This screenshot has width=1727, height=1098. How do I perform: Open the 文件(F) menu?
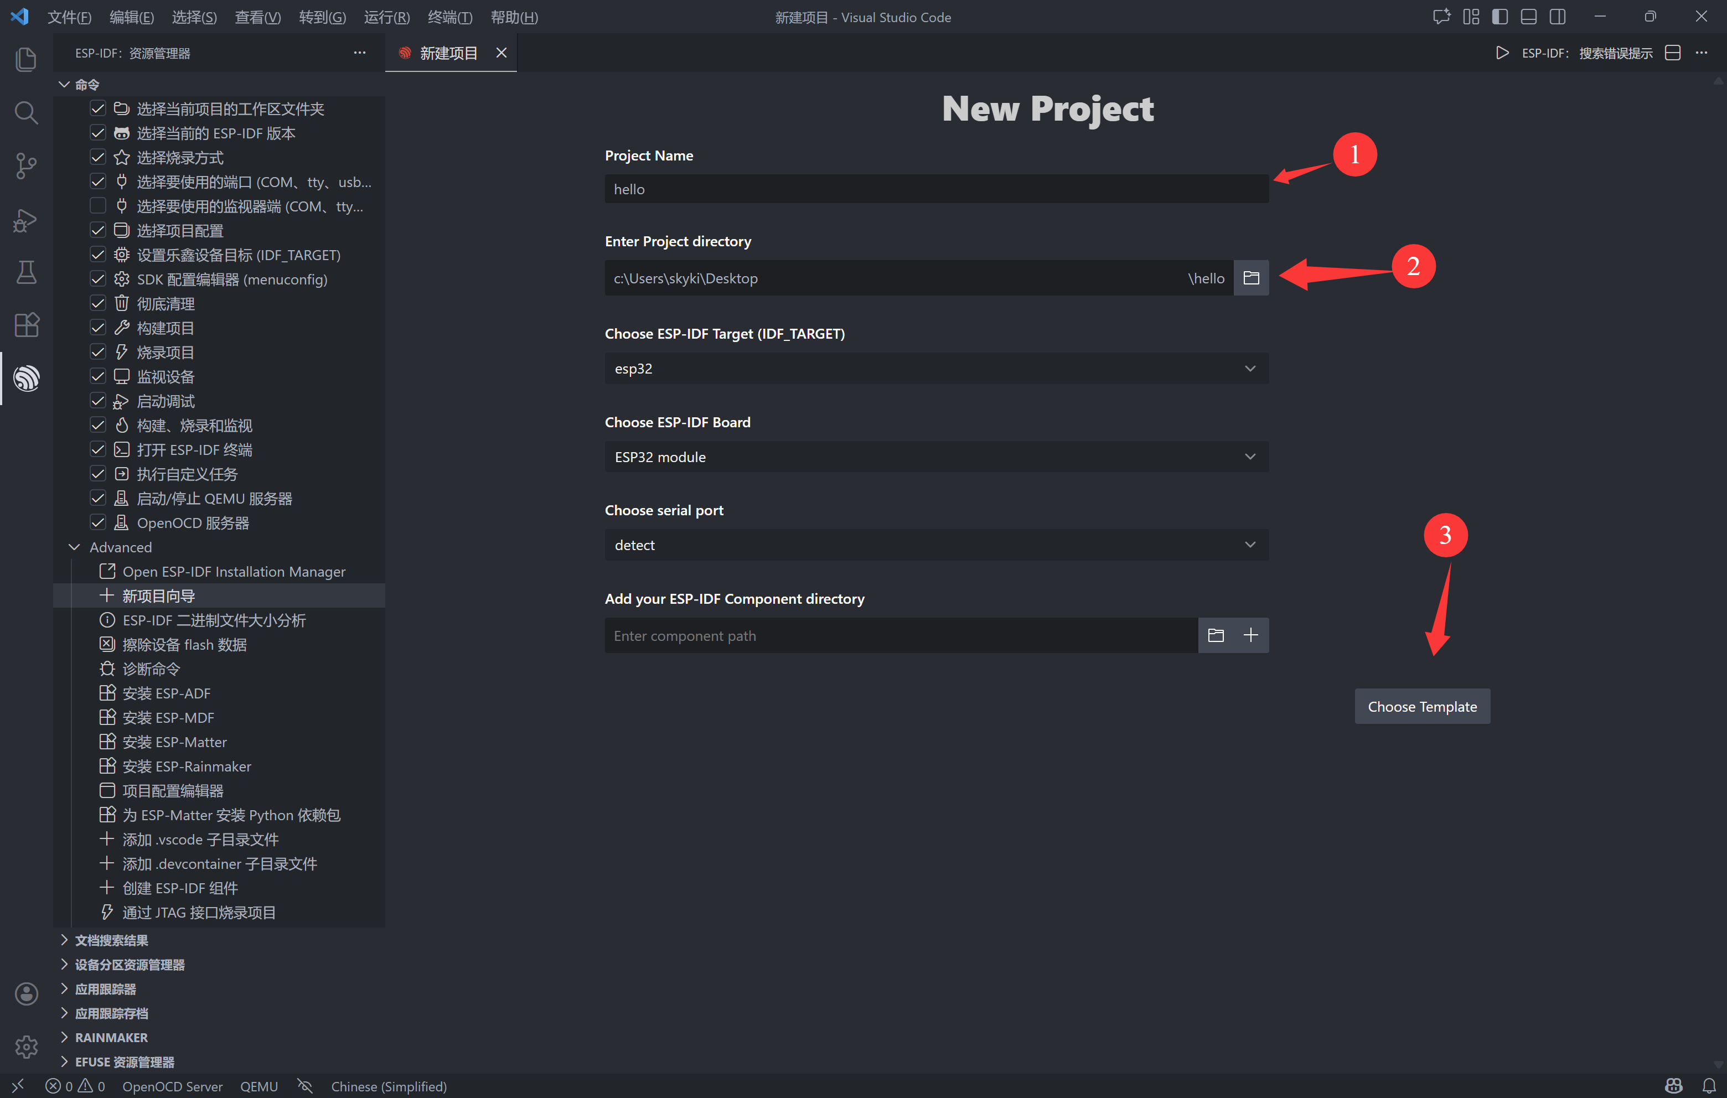coord(69,17)
